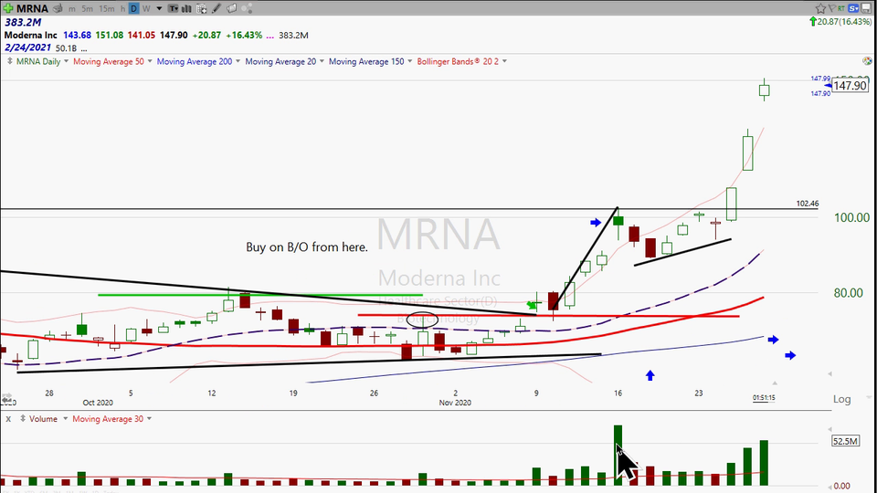877x493 pixels.
Task: Open the MRNA Daily dropdown arrow
Action: click(66, 61)
